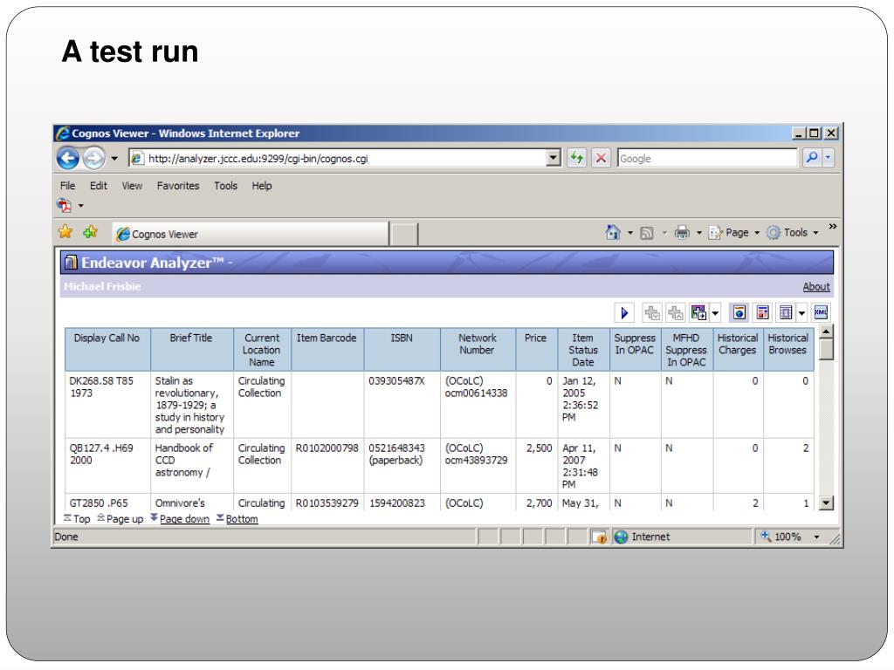Expand the Excel format options dropdown arrow
The height and width of the screenshot is (670, 894).
801,313
